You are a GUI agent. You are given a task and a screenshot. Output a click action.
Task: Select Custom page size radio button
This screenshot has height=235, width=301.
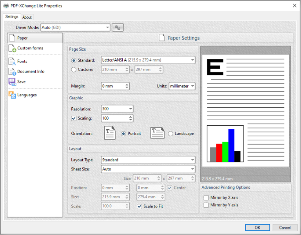coord(74,70)
